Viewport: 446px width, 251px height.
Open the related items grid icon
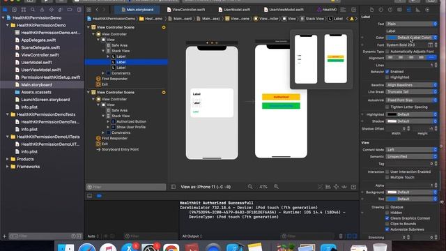coord(89,10)
